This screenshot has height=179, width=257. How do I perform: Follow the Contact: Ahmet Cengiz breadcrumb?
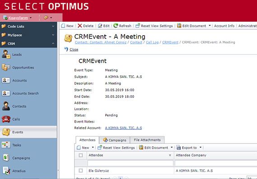pos(101,42)
